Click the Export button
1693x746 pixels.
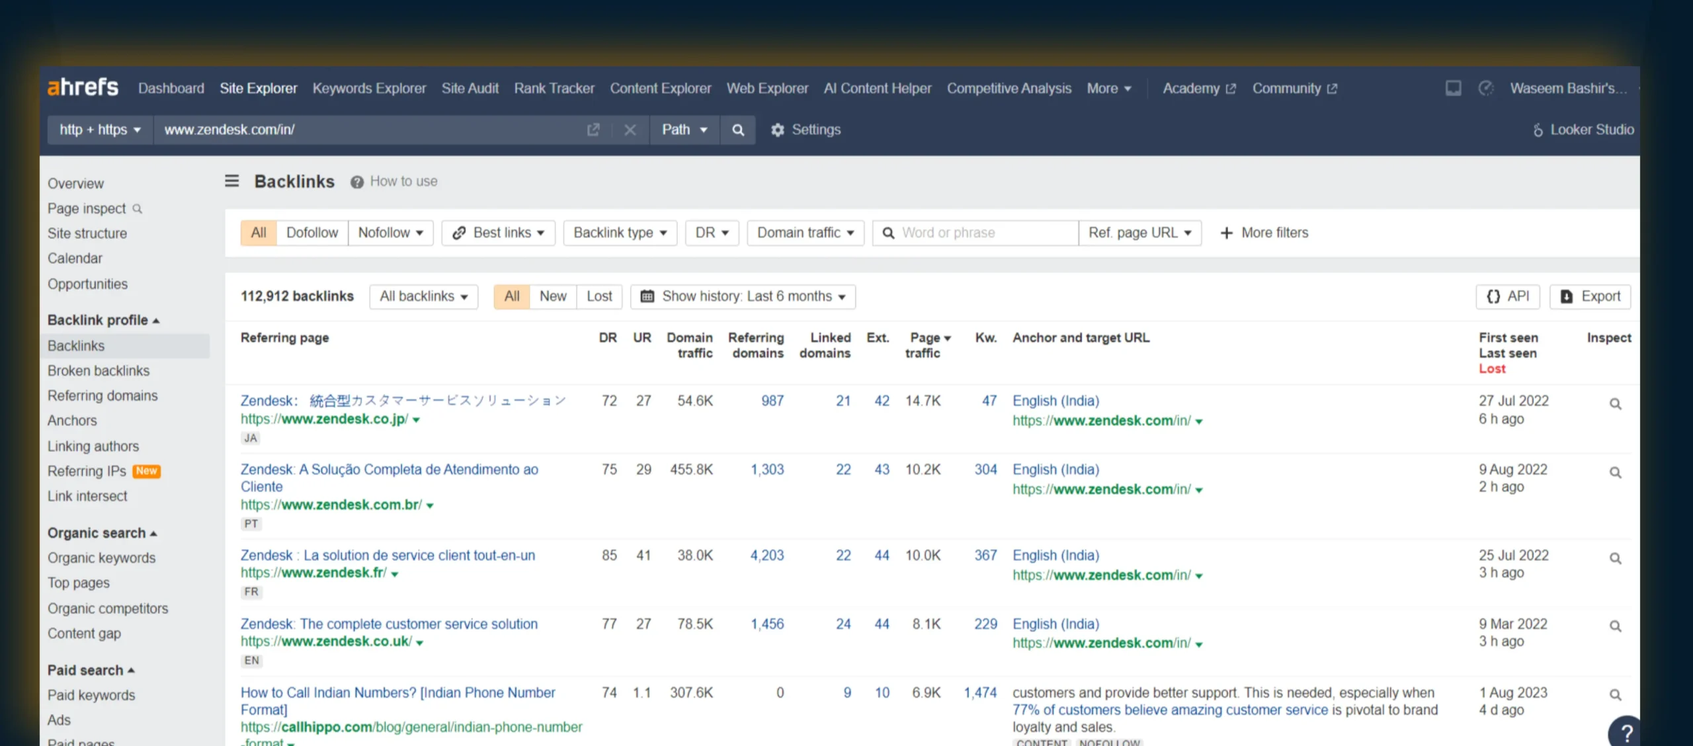[1590, 296]
